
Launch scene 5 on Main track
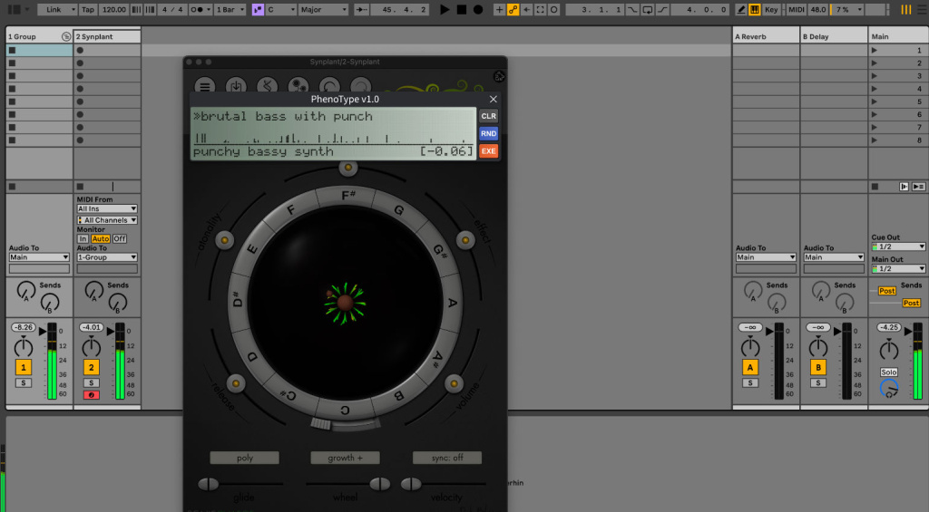[875, 101]
